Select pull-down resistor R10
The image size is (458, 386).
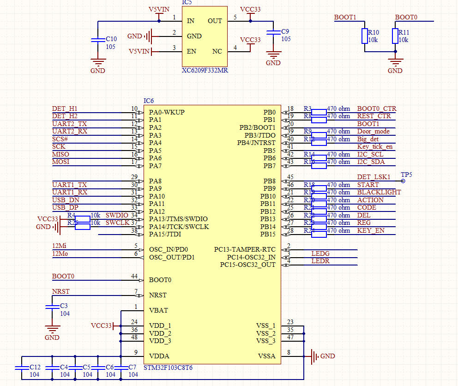(365, 36)
